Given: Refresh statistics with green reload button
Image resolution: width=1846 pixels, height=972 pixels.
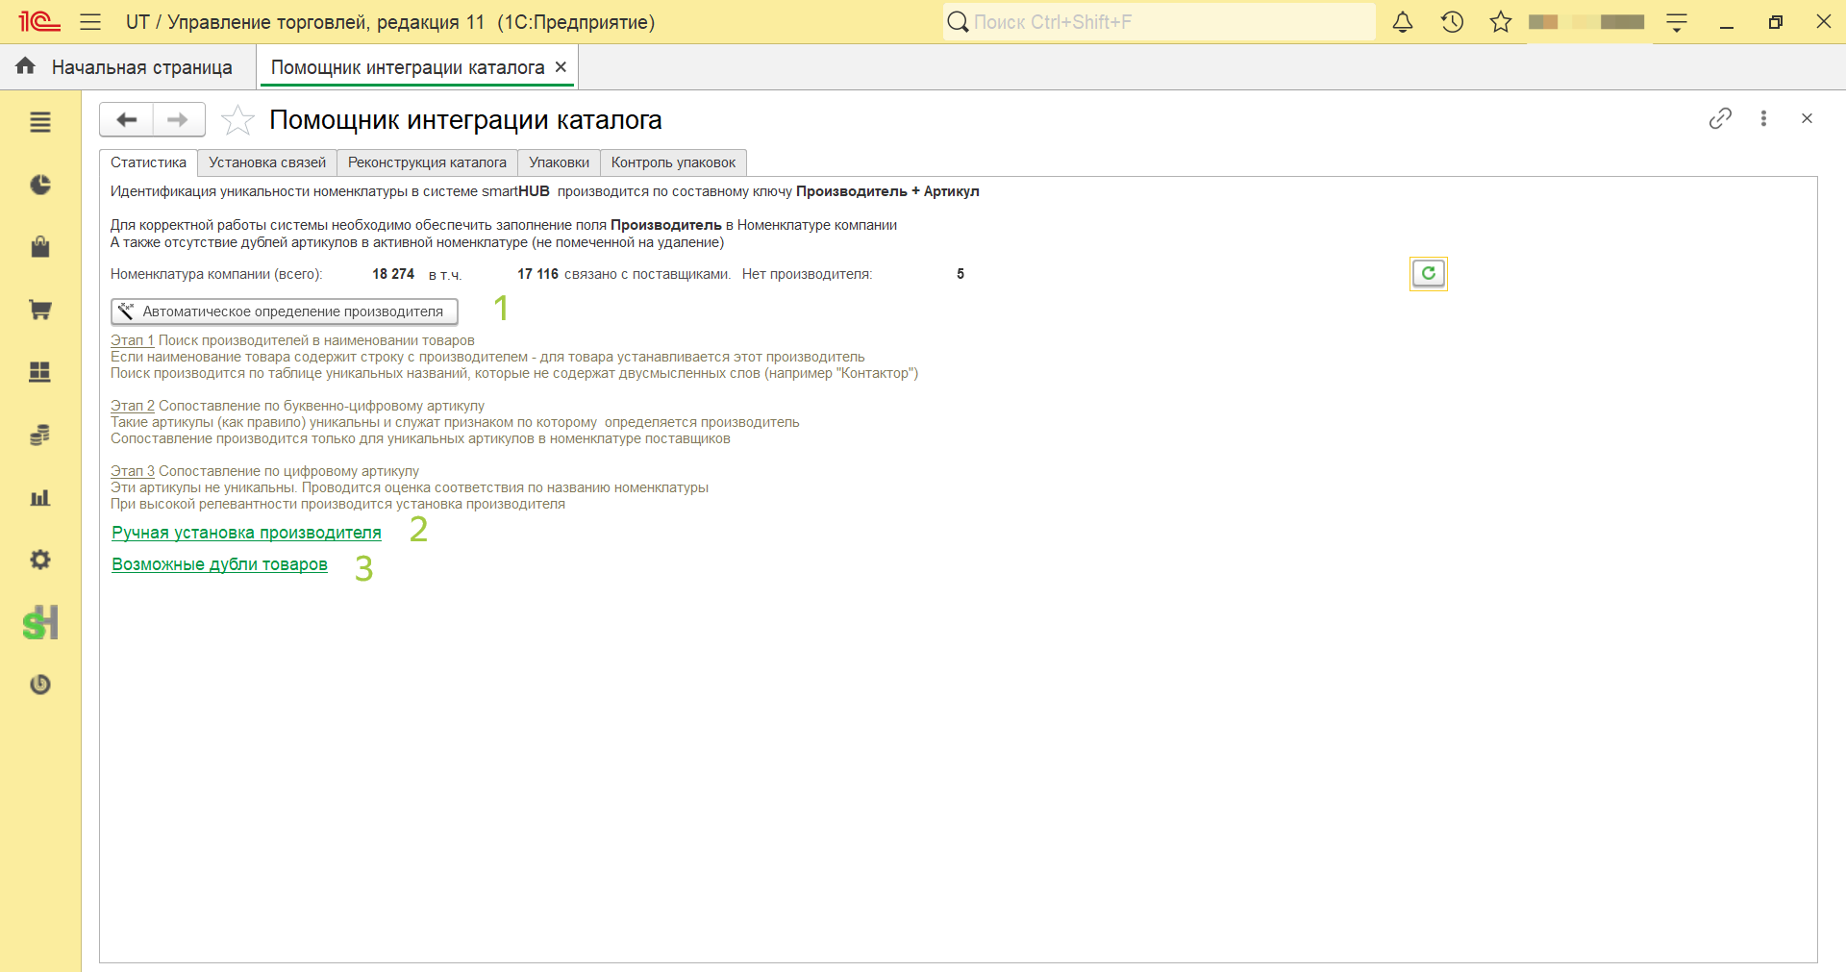Looking at the screenshot, I should point(1429,274).
